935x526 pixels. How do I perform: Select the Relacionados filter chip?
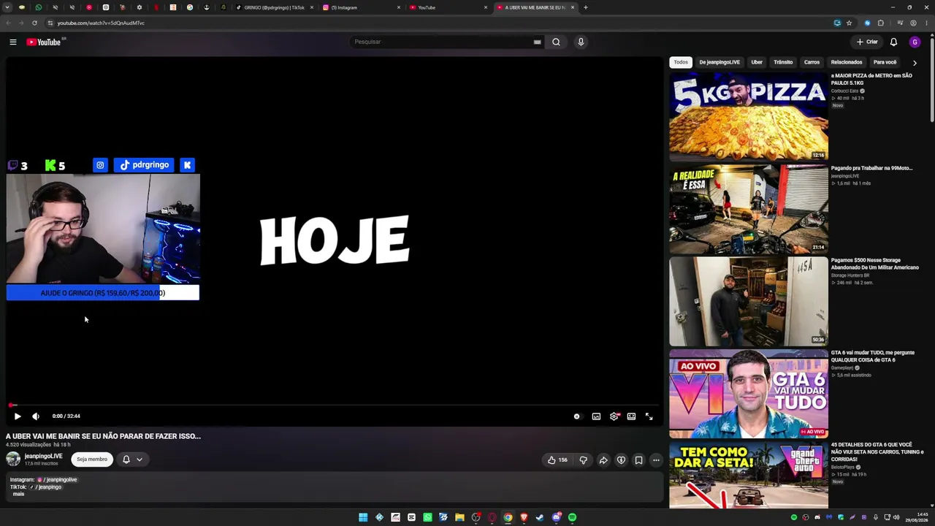(x=847, y=62)
